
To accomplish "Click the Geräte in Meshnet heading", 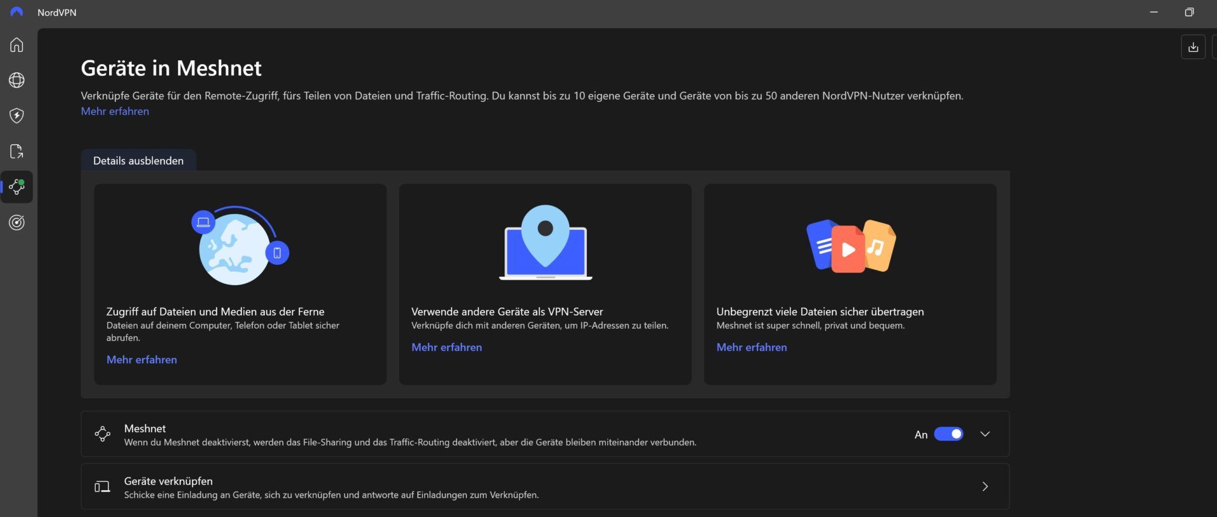I will pos(171,68).
